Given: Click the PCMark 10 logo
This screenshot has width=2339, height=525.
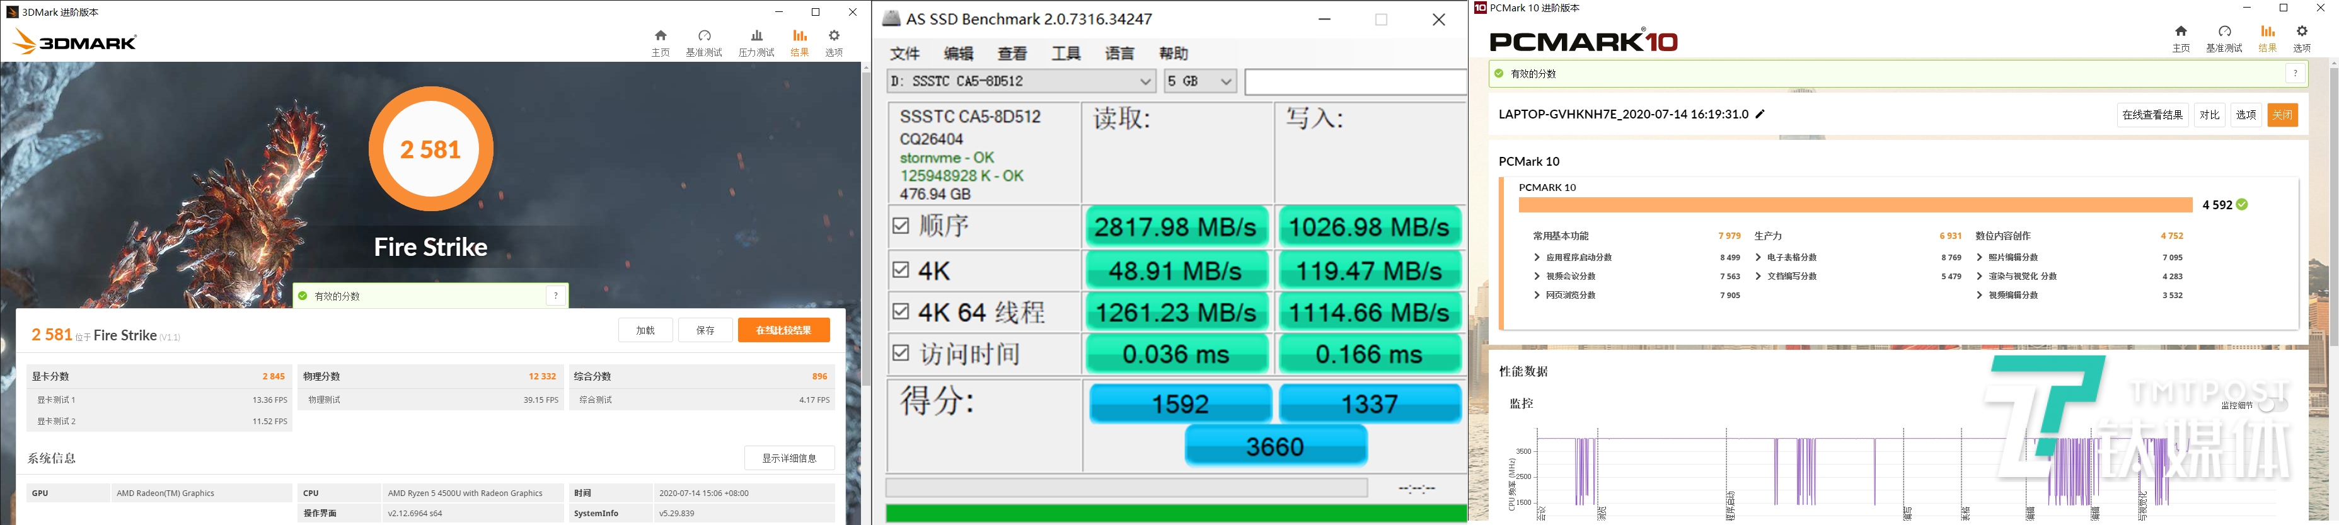Looking at the screenshot, I should [1583, 40].
